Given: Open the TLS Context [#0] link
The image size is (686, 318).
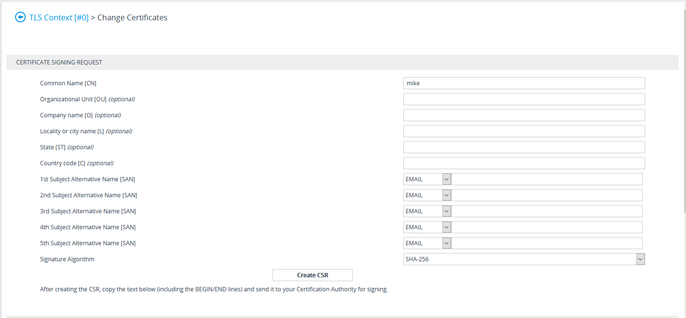Looking at the screenshot, I should (59, 17).
